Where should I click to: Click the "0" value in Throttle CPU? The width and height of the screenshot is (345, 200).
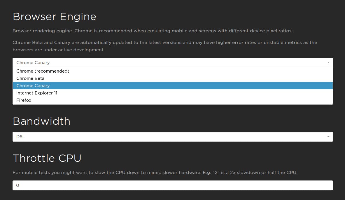[17, 185]
